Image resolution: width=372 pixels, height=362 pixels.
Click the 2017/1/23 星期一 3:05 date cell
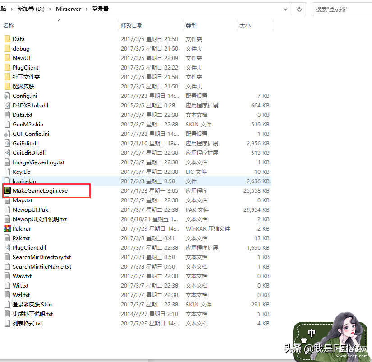[149, 191]
